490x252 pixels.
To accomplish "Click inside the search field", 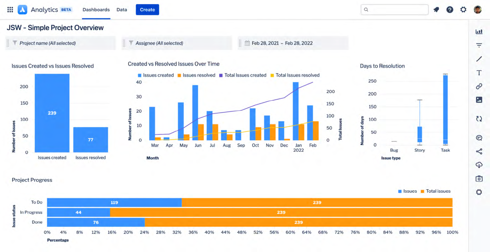I will coord(394,10).
